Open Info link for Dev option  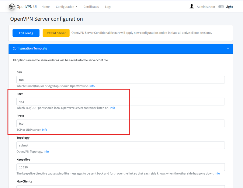click(92, 86)
